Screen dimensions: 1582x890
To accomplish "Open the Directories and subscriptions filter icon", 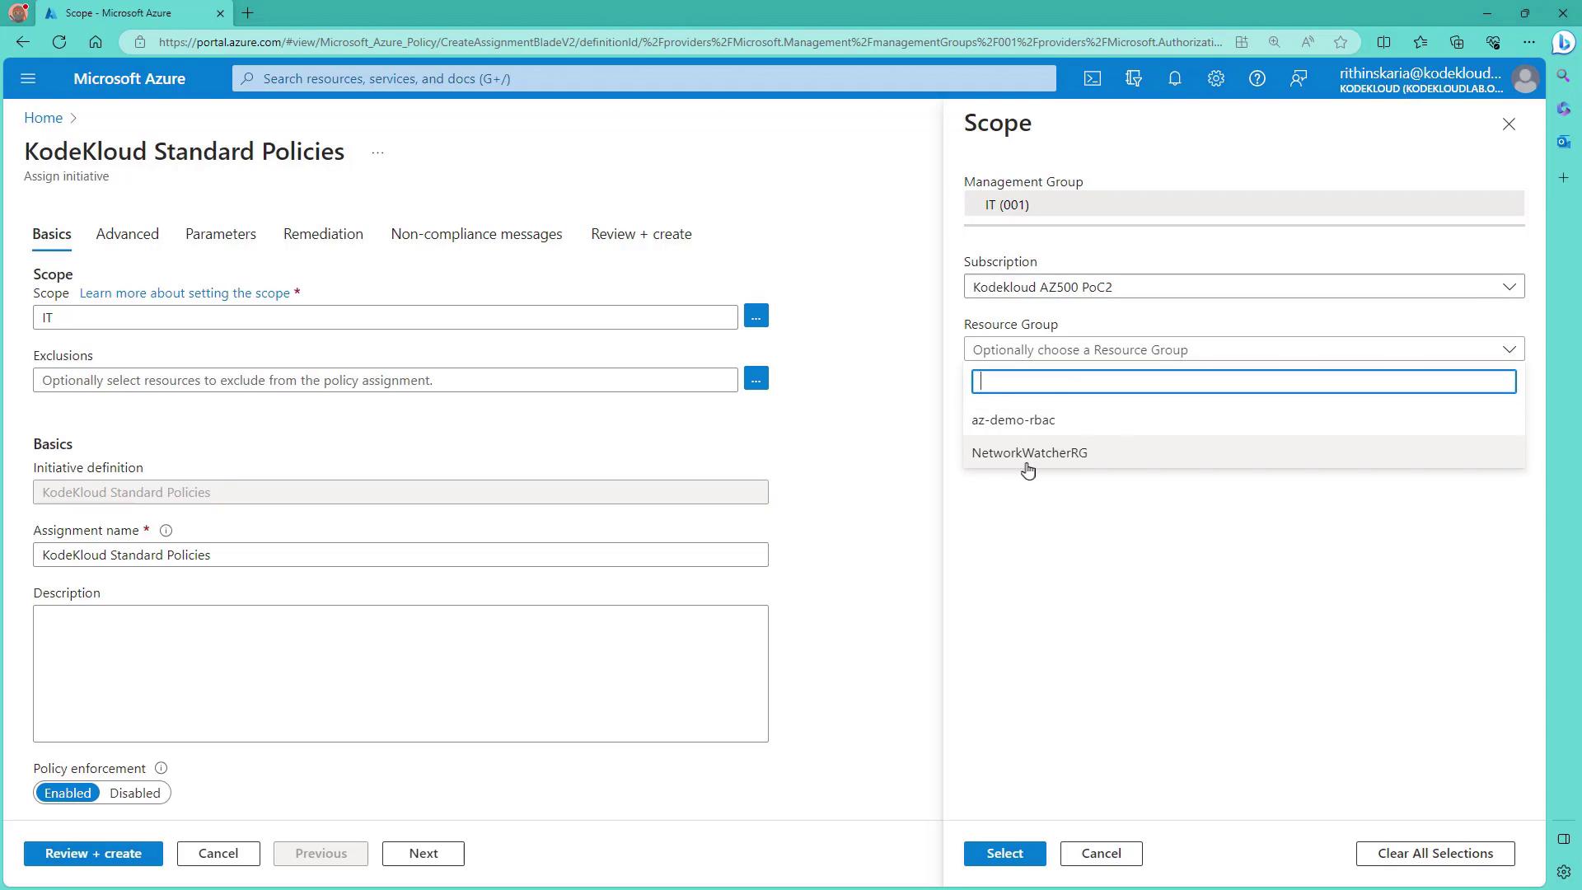I will [1133, 78].
